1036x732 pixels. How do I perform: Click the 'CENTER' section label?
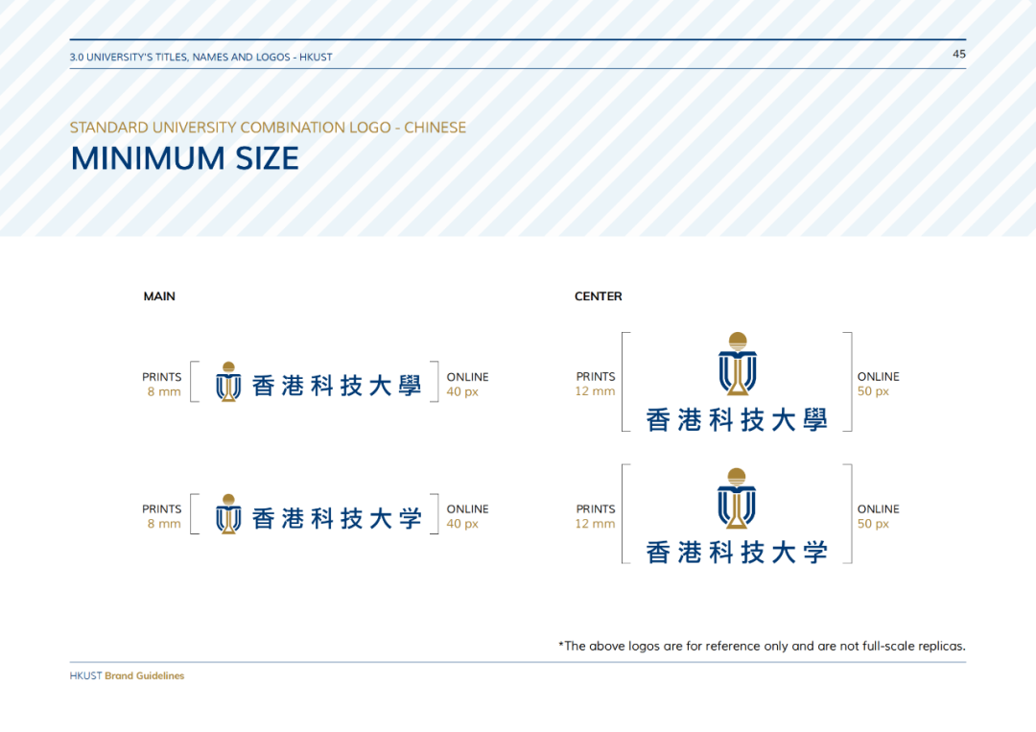tap(598, 296)
